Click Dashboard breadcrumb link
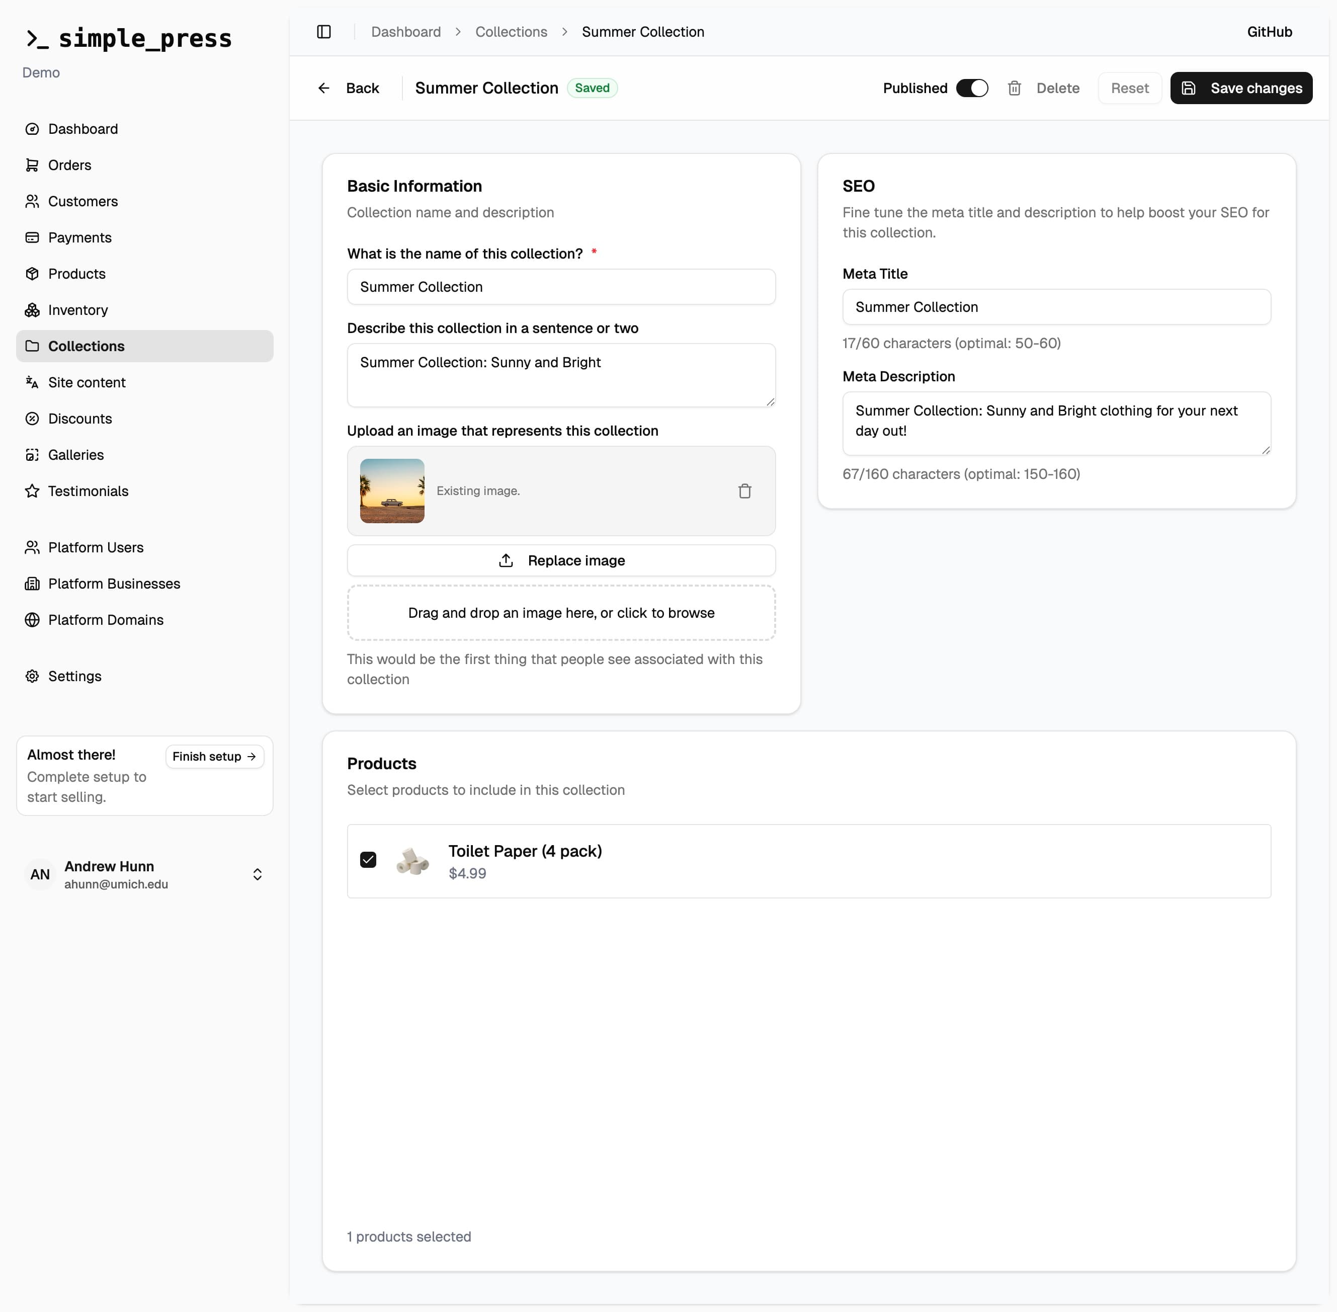 pyautogui.click(x=406, y=32)
